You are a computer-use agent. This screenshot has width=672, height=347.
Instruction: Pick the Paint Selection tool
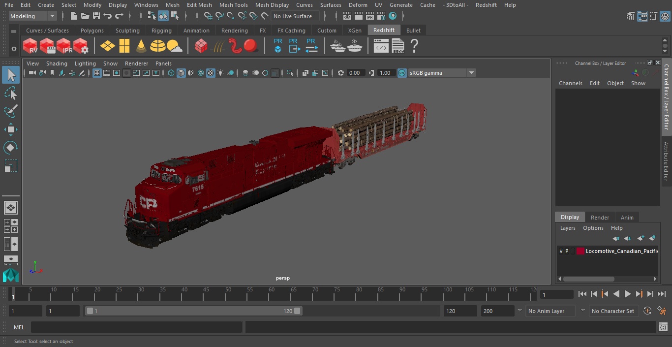10,111
